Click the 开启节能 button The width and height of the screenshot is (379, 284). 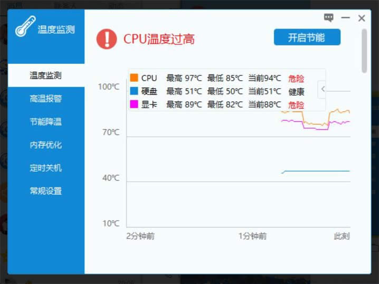pos(307,37)
